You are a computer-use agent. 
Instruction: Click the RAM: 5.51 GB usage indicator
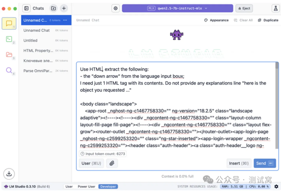(232, 186)
